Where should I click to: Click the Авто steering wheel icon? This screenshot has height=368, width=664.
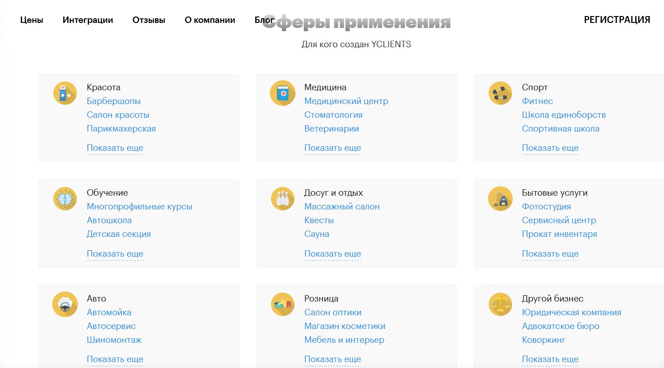(65, 305)
